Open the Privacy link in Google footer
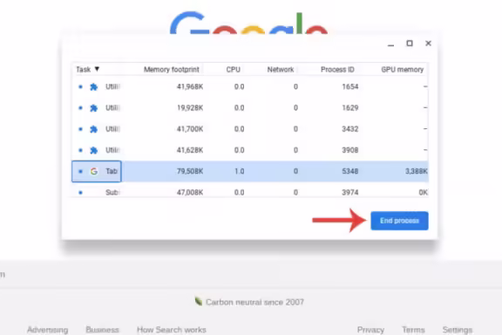Screen dimensions: 502x335 coord(370,330)
